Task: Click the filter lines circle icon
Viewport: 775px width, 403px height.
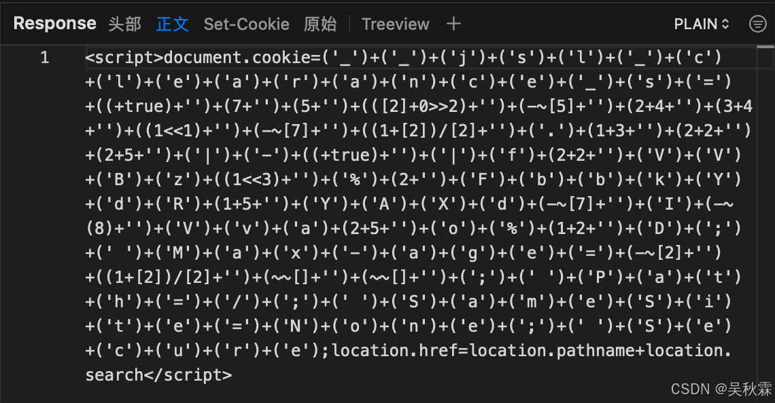Action: pyautogui.click(x=758, y=24)
